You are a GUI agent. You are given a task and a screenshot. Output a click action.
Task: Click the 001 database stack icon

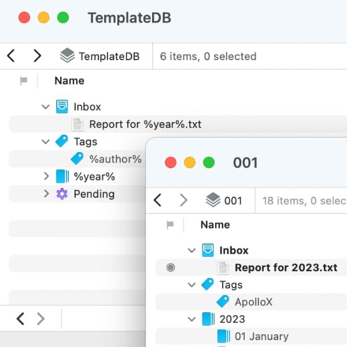(x=213, y=200)
